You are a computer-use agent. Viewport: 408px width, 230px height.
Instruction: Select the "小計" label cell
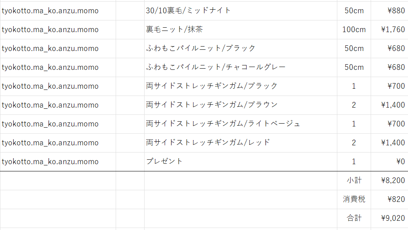(x=354, y=181)
